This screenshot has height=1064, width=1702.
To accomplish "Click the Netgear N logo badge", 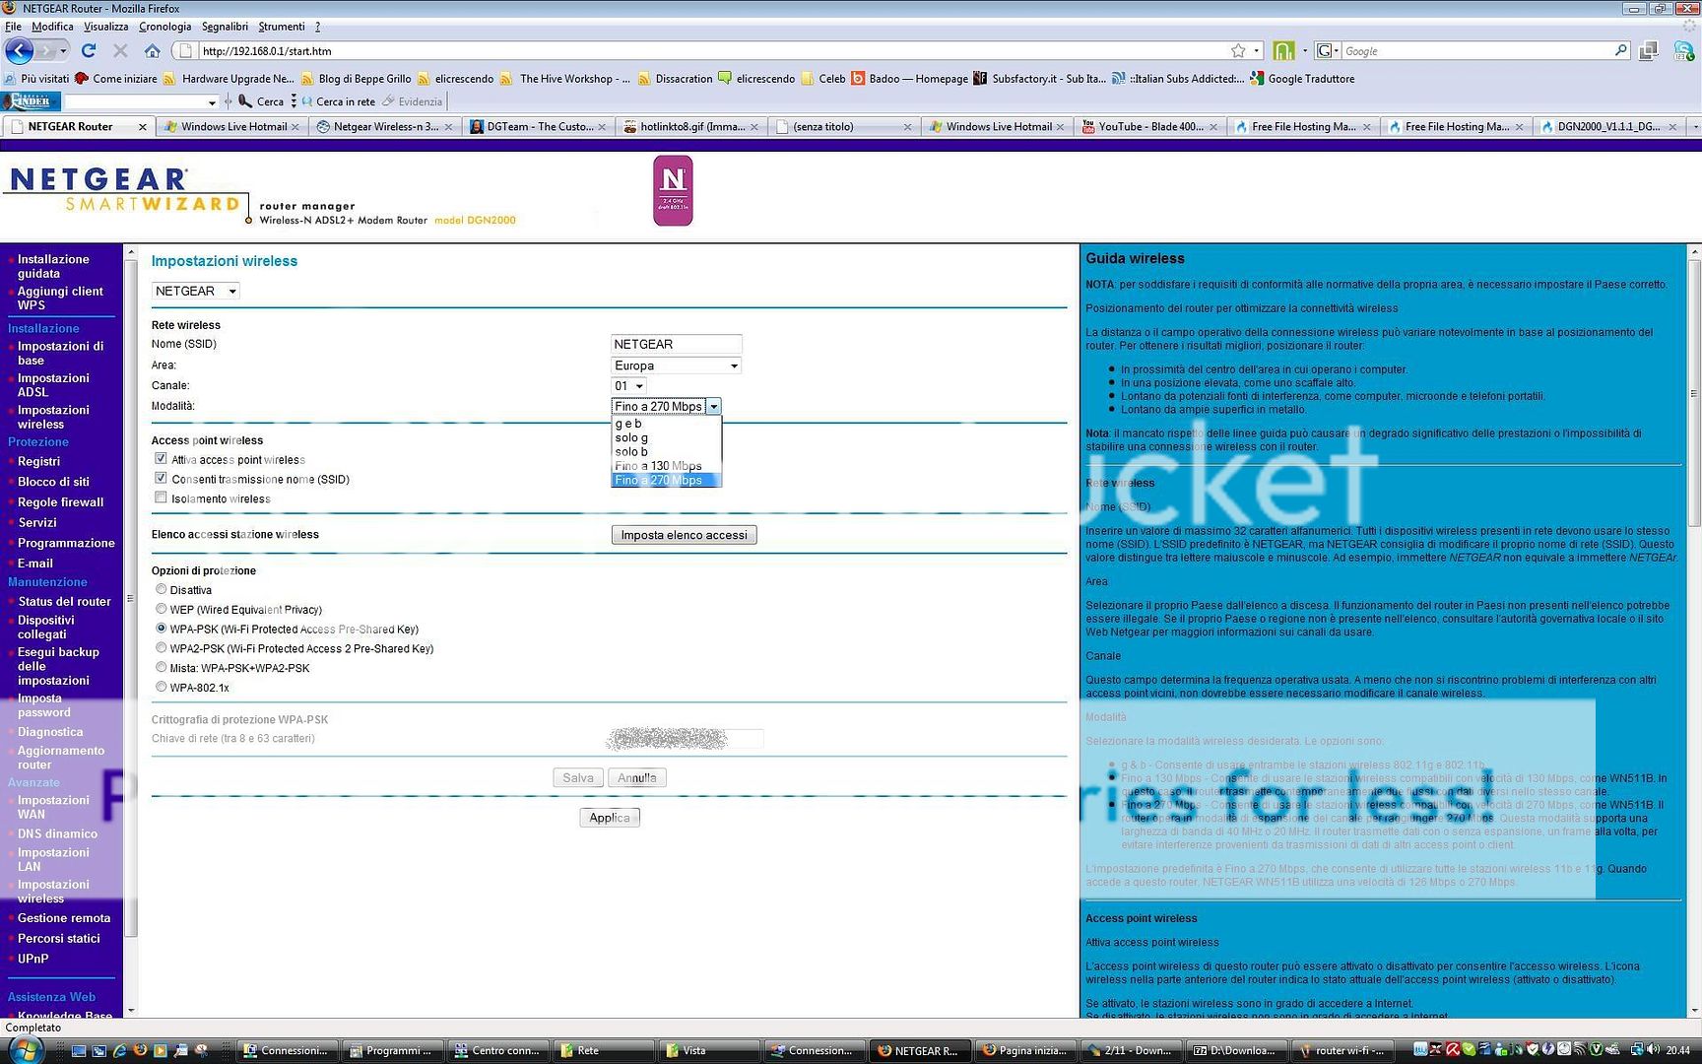I will [673, 190].
